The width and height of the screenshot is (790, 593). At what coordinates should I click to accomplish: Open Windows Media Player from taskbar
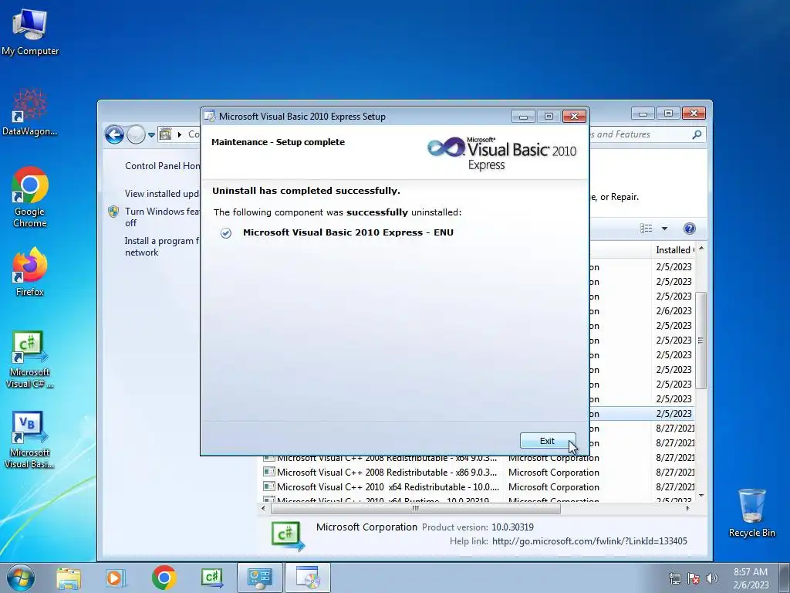pyautogui.click(x=116, y=578)
